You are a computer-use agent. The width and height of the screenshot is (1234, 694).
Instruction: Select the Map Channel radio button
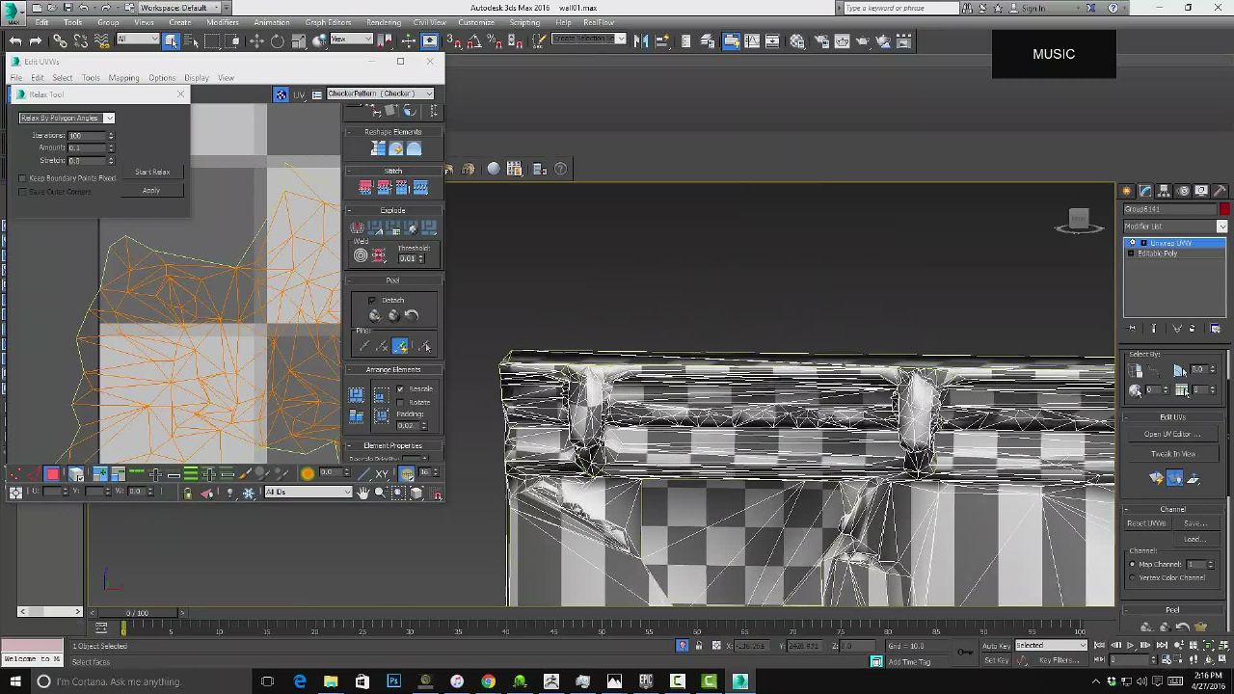pos(1132,564)
